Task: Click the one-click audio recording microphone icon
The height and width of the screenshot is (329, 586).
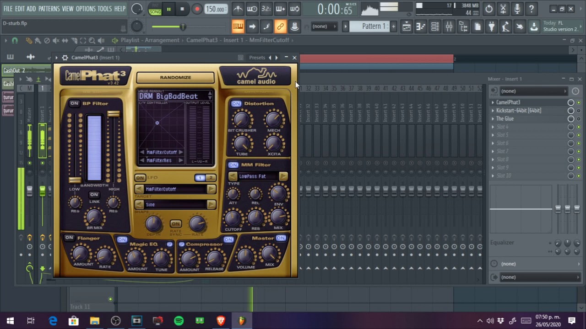Action: (x=517, y=9)
